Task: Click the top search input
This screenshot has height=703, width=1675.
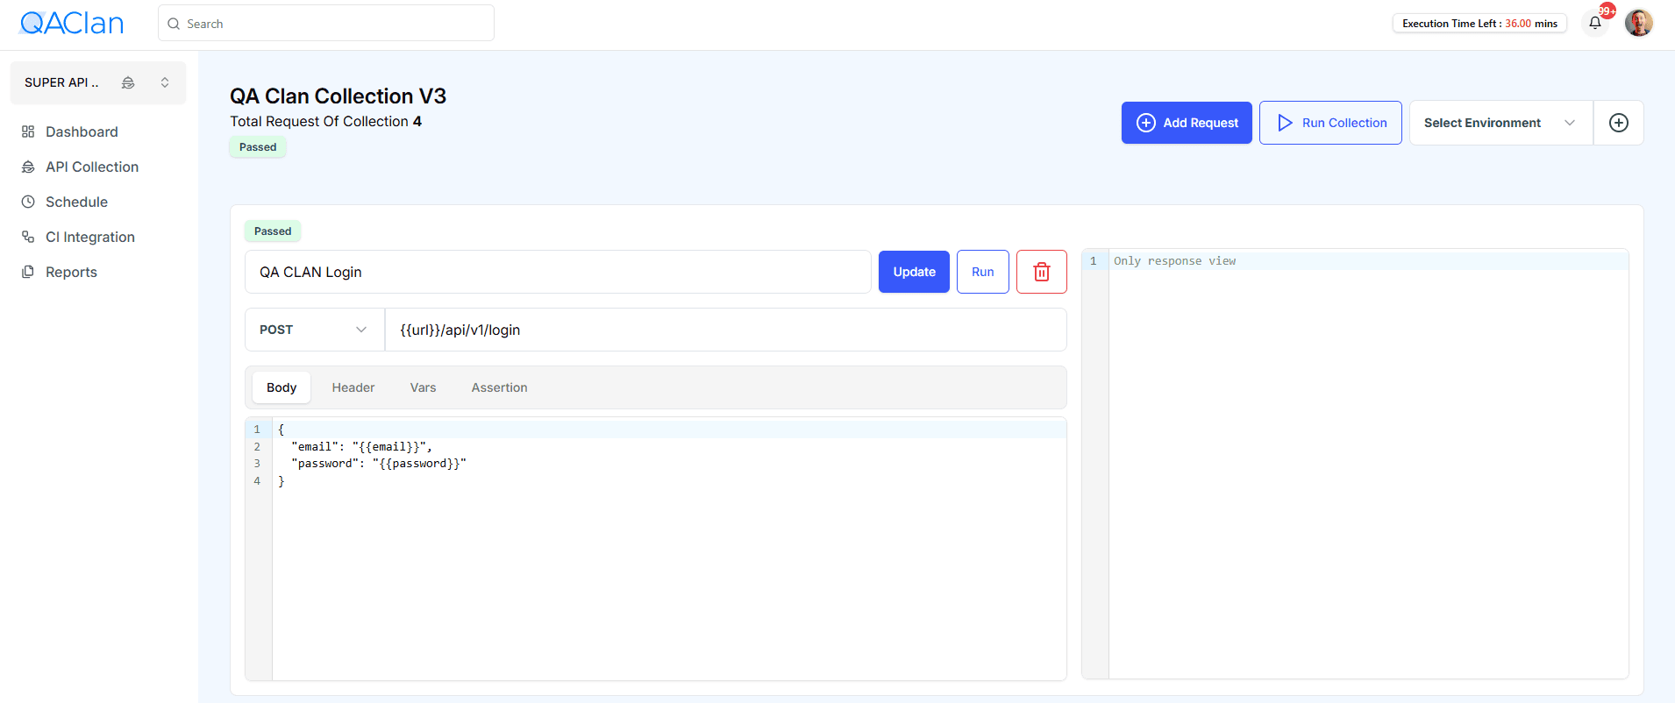Action: point(326,24)
